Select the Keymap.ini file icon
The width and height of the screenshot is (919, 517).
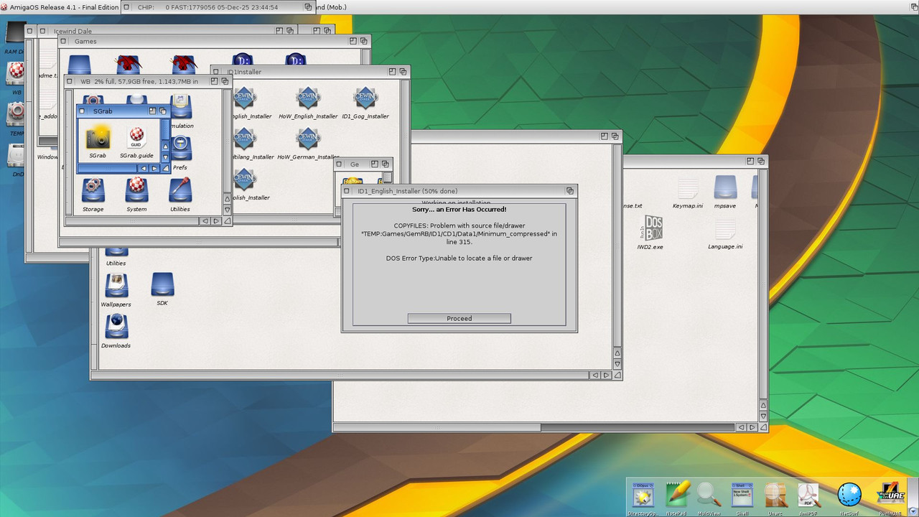(688, 188)
